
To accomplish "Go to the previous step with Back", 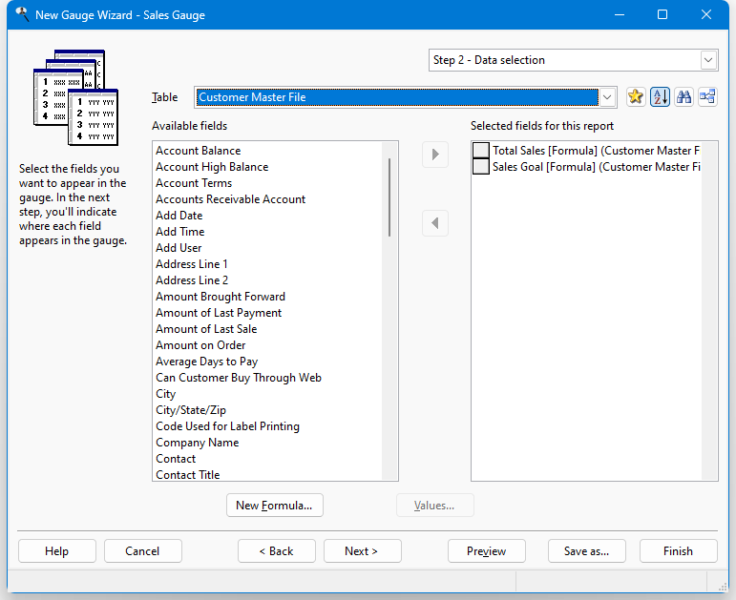I will tap(277, 550).
